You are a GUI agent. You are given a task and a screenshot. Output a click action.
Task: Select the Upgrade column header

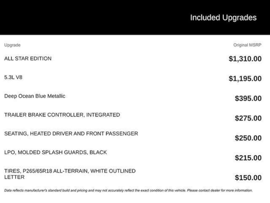tap(12, 45)
